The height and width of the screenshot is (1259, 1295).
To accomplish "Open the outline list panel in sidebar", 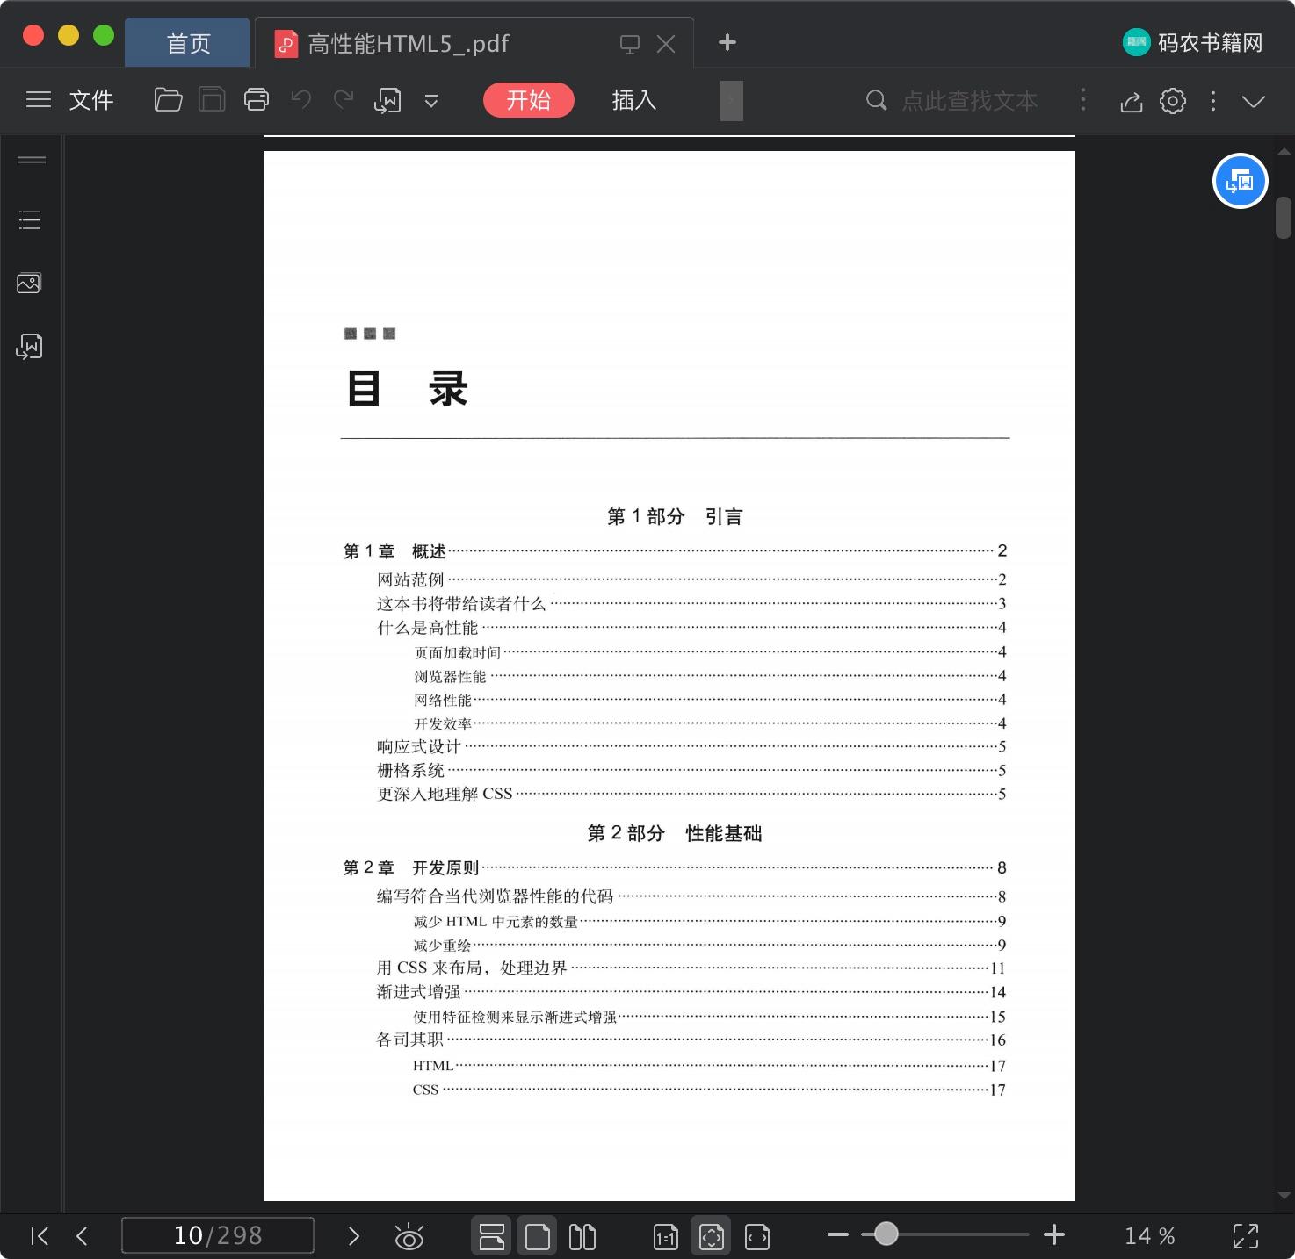I will click(30, 220).
